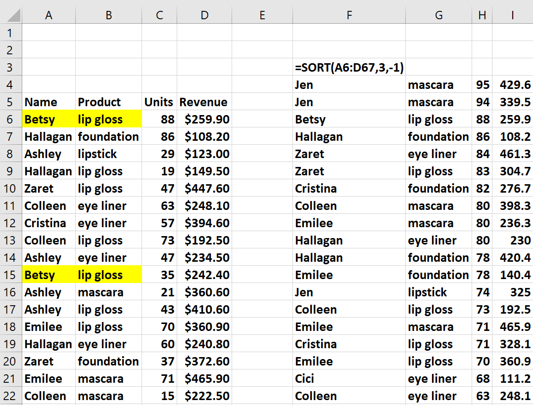This screenshot has height=405, width=533.
Task: Select the column F header
Action: [x=349, y=15]
